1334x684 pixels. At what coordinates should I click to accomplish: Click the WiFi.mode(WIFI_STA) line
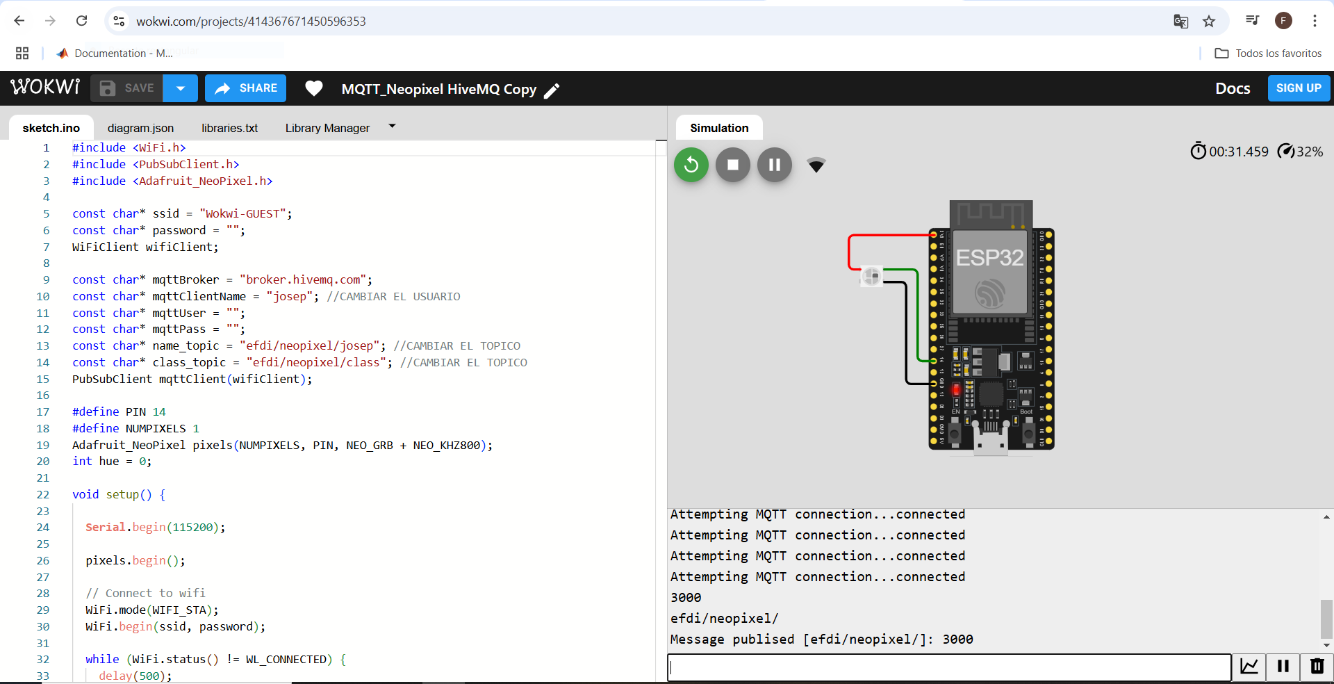click(x=152, y=610)
